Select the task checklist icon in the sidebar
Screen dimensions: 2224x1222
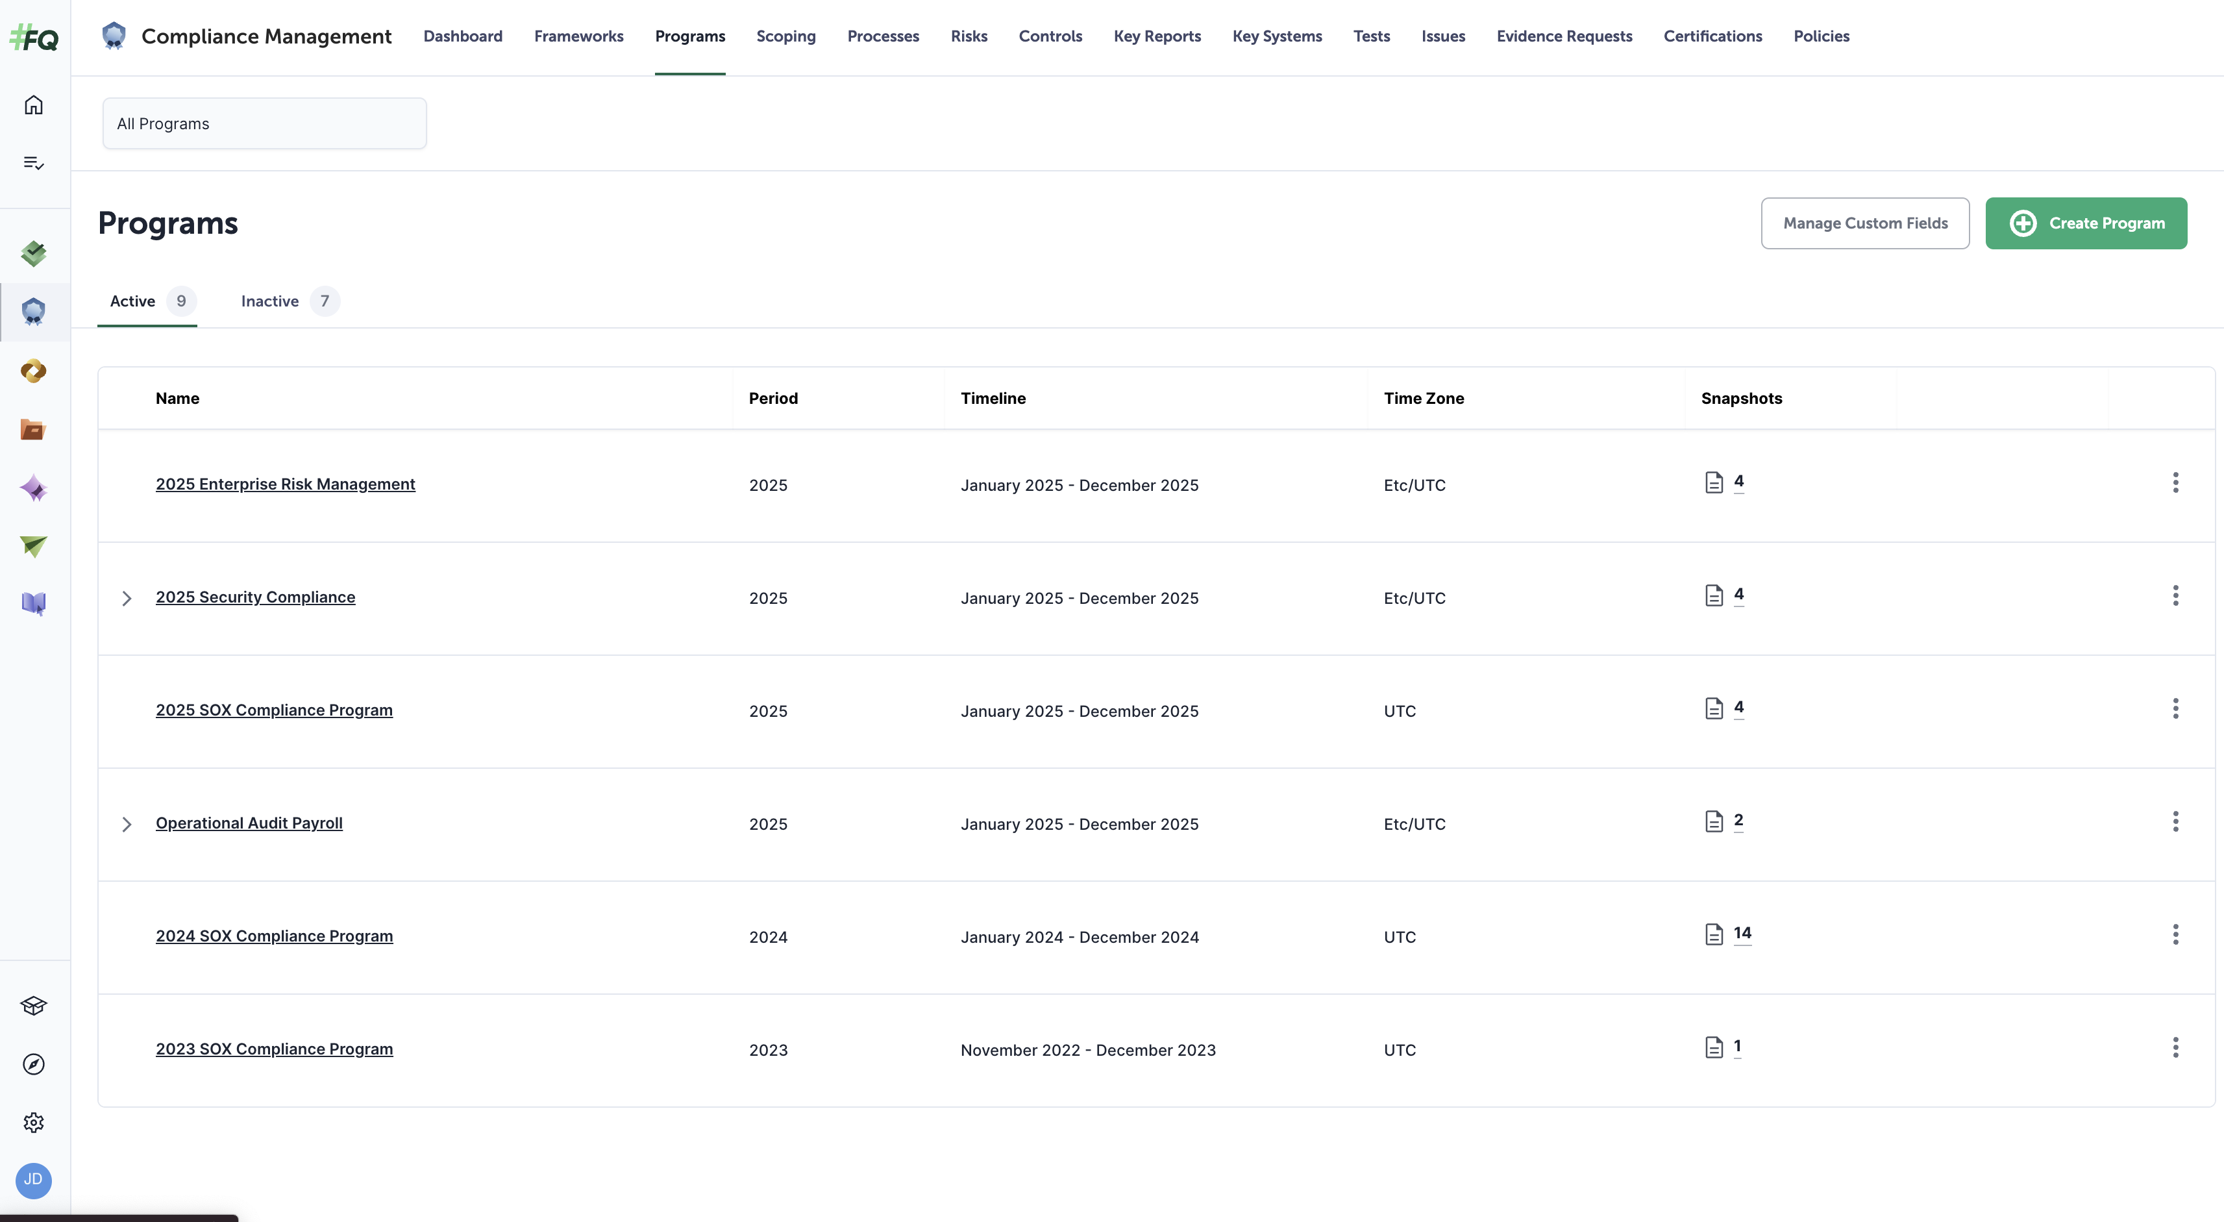(34, 162)
